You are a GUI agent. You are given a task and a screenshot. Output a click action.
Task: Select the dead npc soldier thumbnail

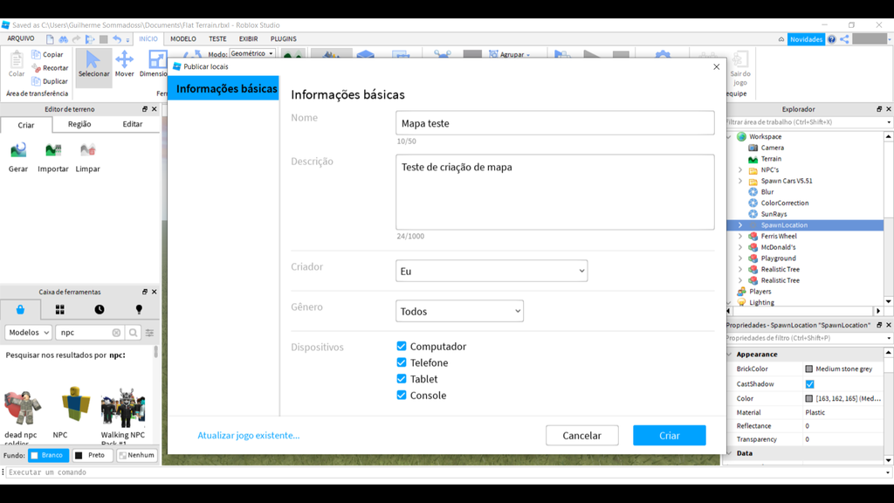click(22, 407)
